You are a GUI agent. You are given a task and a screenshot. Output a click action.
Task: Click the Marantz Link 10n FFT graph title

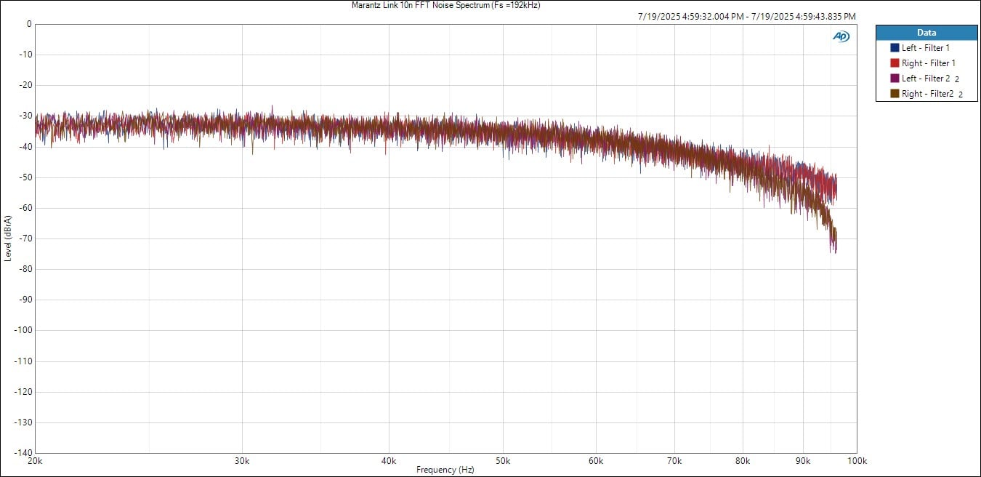click(445, 5)
